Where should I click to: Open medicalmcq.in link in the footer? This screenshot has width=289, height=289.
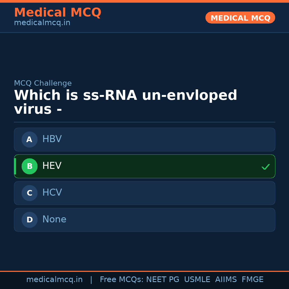(x=54, y=280)
